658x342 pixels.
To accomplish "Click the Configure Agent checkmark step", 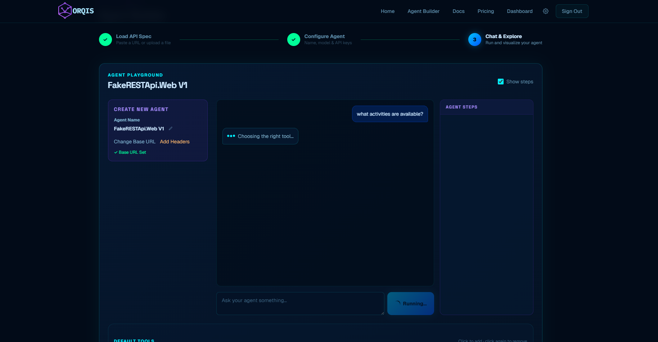I will click(x=294, y=40).
